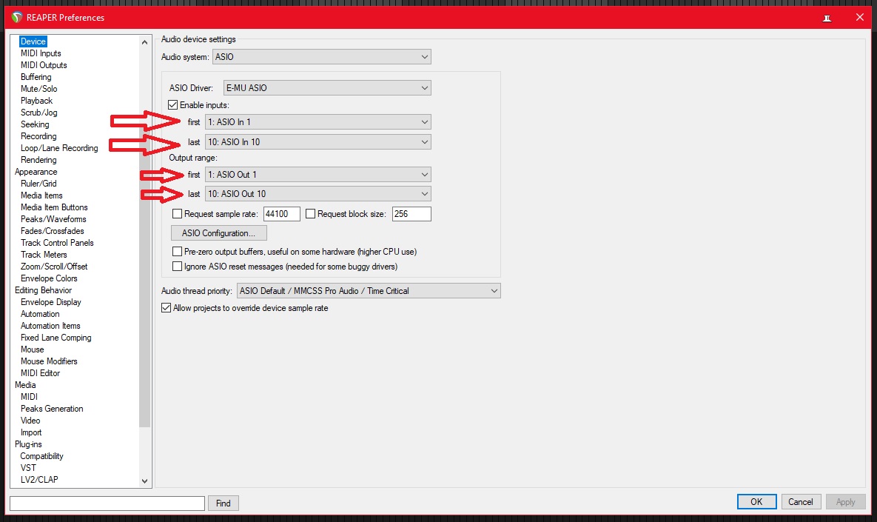Open the Media Items preferences page
The height and width of the screenshot is (522, 877).
41,195
